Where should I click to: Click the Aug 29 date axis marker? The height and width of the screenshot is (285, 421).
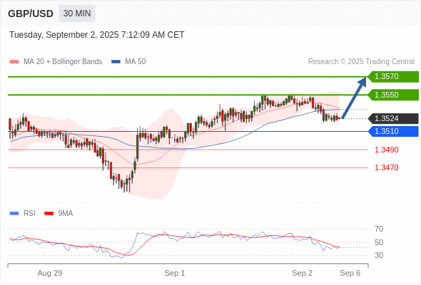(x=50, y=273)
